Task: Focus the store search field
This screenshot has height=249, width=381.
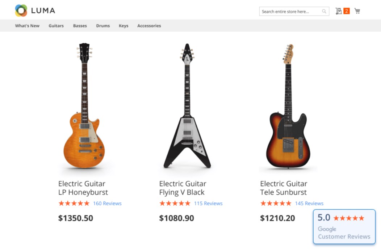Action: pyautogui.click(x=290, y=12)
